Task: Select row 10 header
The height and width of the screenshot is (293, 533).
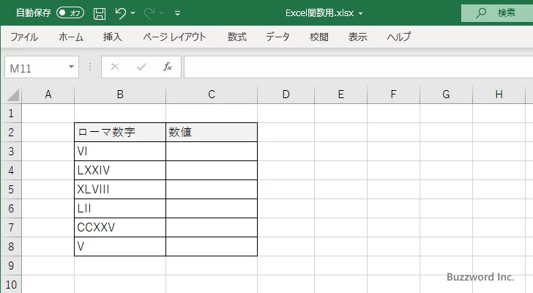Action: [11, 284]
